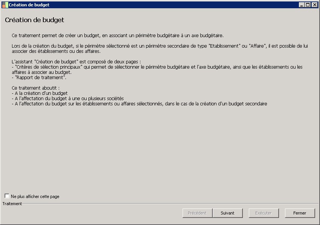Click the greyed-out Précédent button
This screenshot has width=320, height=225.
pos(197,213)
